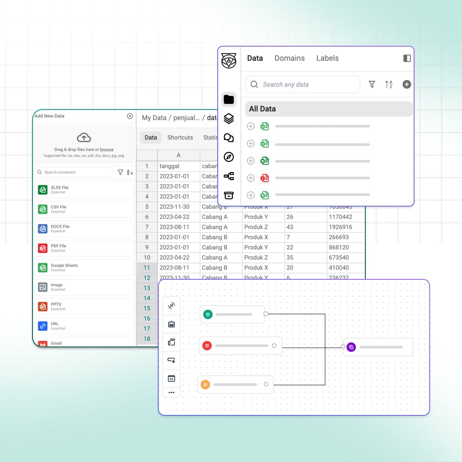
Task: Expand the third file row plus icon
Action: [250, 160]
